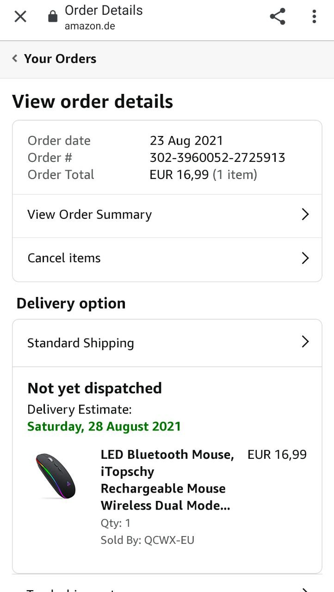This screenshot has width=334, height=592.
Task: Tap the padlock site security icon
Action: pos(53,17)
